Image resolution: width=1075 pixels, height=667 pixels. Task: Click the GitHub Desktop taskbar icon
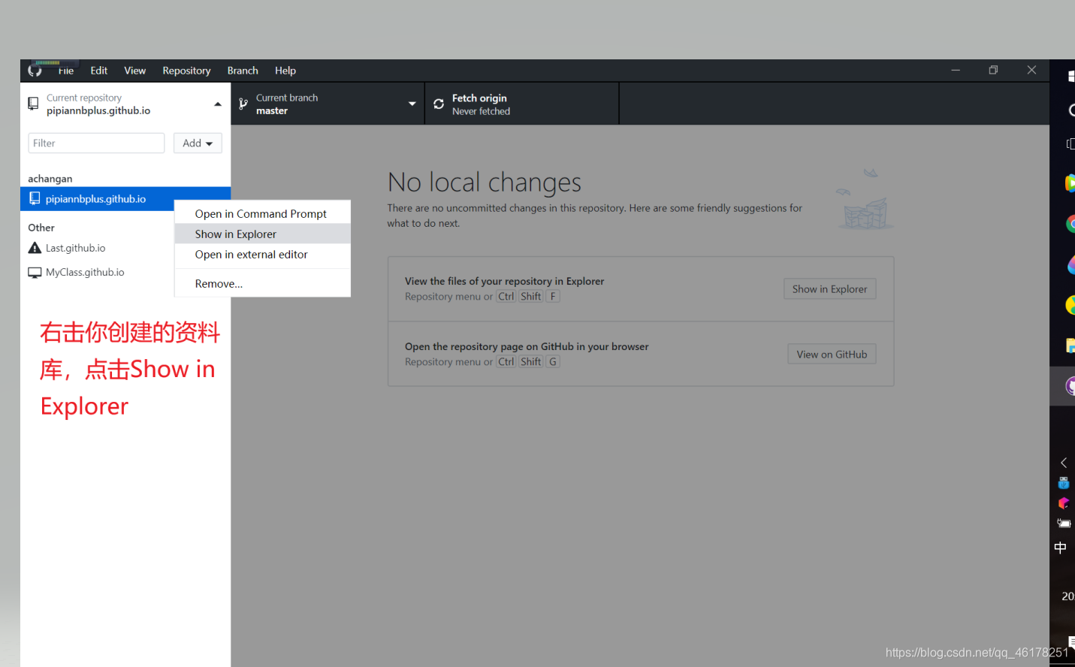[x=1070, y=386]
